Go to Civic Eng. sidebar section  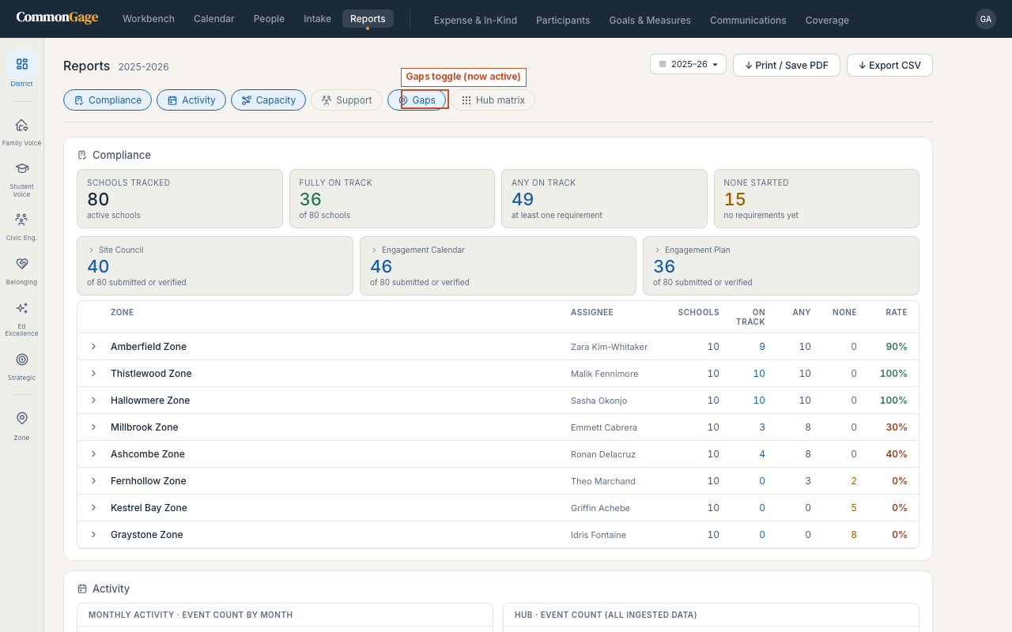[21, 226]
